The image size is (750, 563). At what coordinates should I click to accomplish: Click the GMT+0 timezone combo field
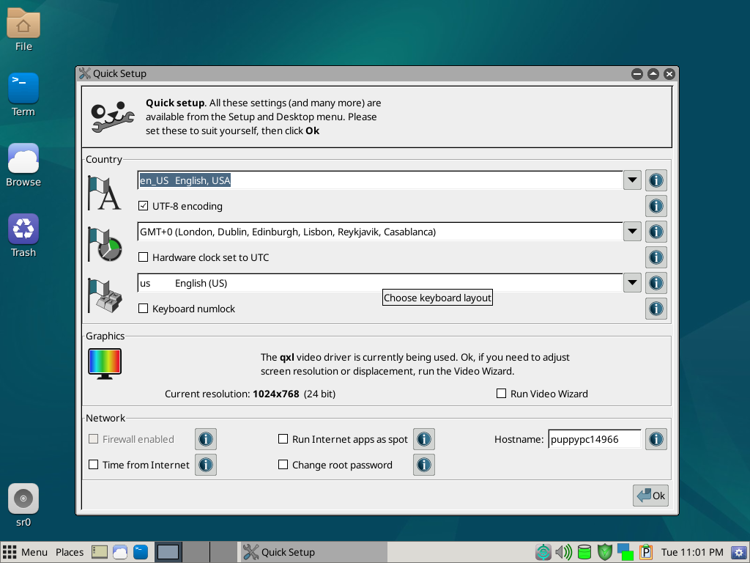click(380, 232)
